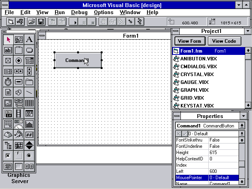The height and width of the screenshot is (189, 252).
Task: Open the Help menu
Action: click(x=153, y=12)
